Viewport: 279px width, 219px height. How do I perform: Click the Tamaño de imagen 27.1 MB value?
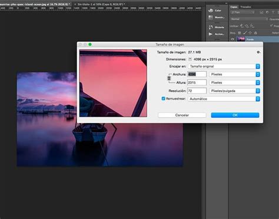pyautogui.click(x=194, y=52)
